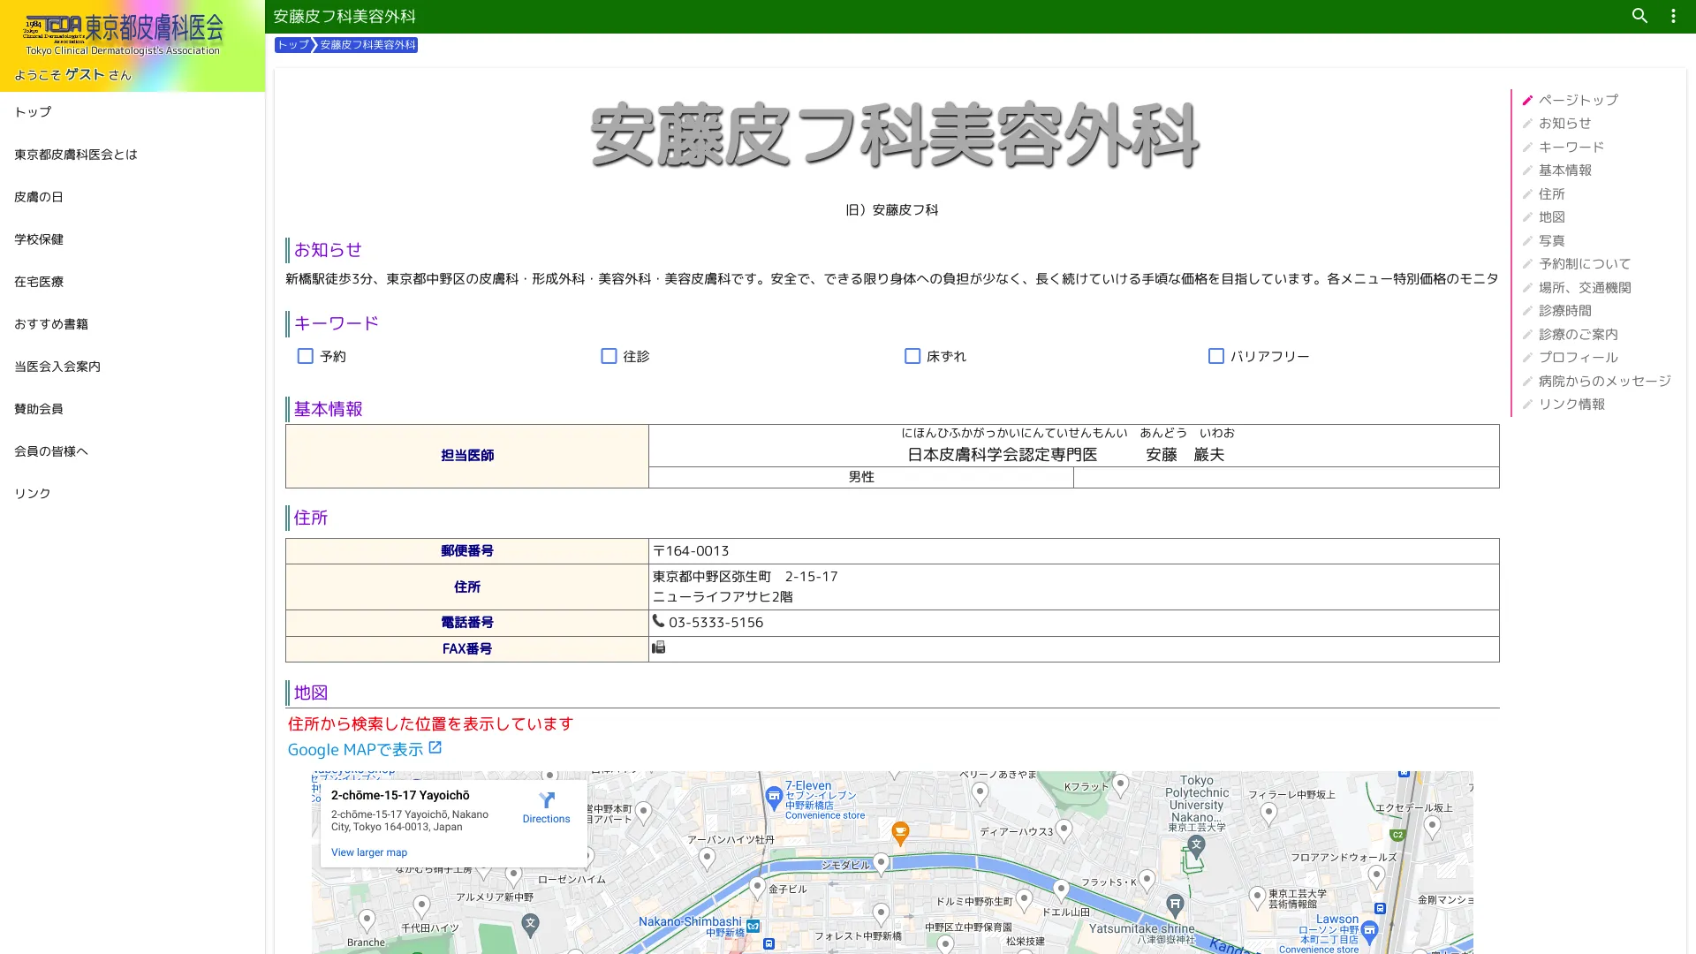Jump to 診療のご案内 section link
Screen dimensions: 1696x954
(x=1578, y=334)
